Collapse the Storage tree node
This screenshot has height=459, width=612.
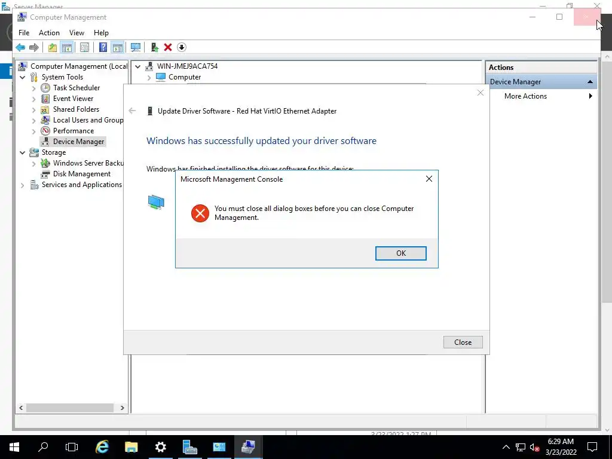[x=22, y=152]
